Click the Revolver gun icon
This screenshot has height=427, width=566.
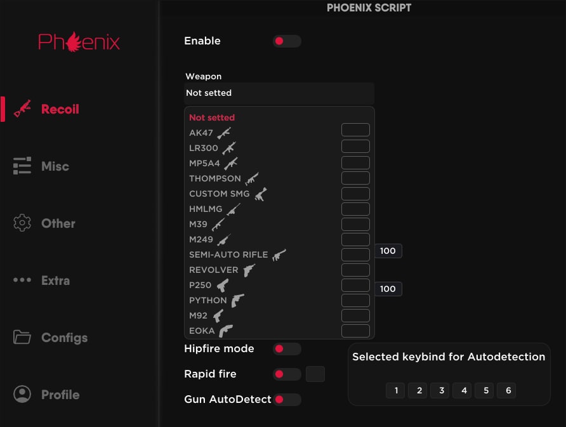tap(249, 270)
